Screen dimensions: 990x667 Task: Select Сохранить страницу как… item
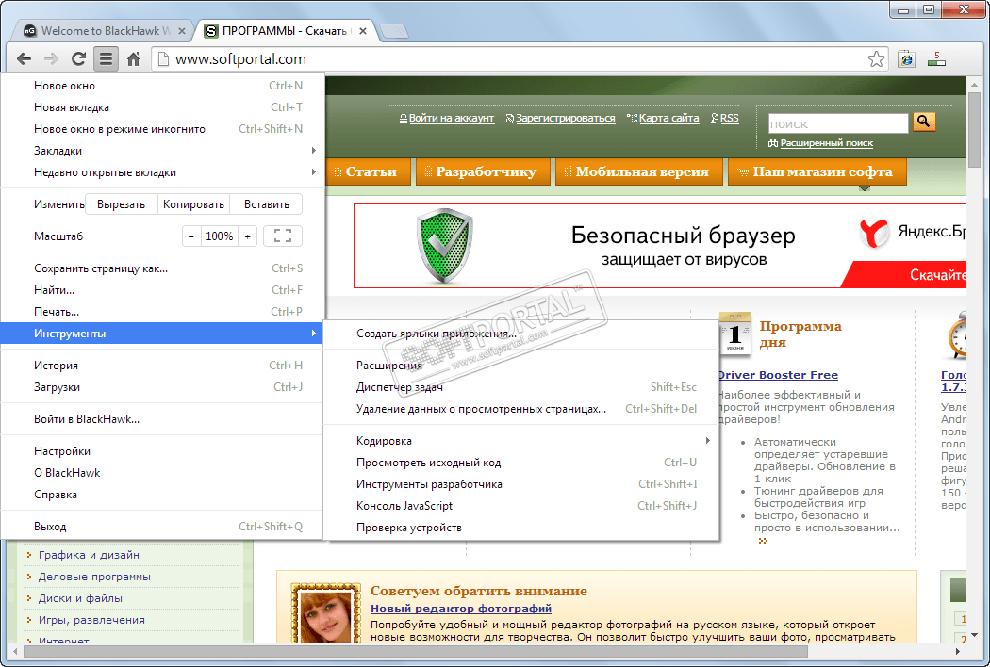coord(161,268)
